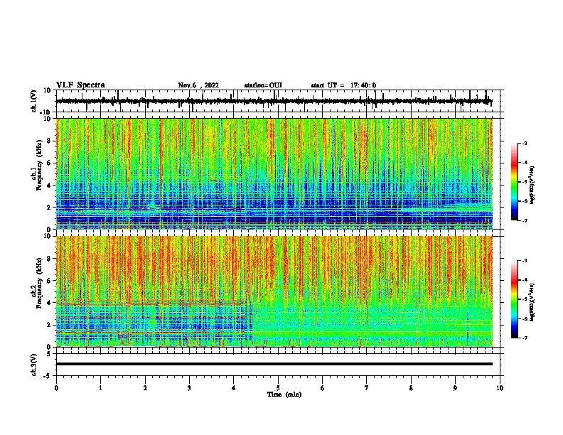The width and height of the screenshot is (563, 435).
Task: Click the "6" kHz tick on the ch.1 frequency axis
Action: [49, 163]
